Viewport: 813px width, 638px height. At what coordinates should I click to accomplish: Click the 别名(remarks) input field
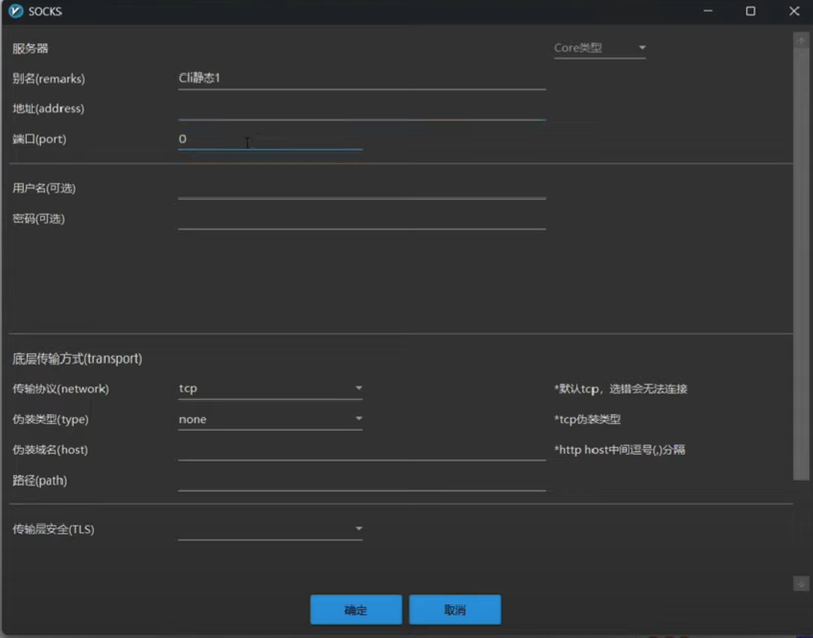(361, 79)
